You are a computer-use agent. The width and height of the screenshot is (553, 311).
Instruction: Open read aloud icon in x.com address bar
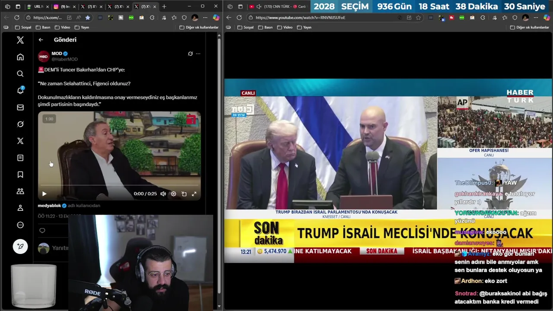pyautogui.click(x=79, y=18)
